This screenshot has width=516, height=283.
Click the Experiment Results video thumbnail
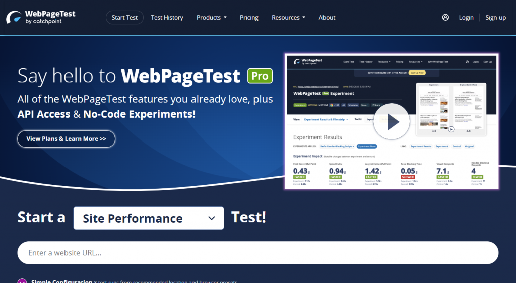pyautogui.click(x=392, y=122)
